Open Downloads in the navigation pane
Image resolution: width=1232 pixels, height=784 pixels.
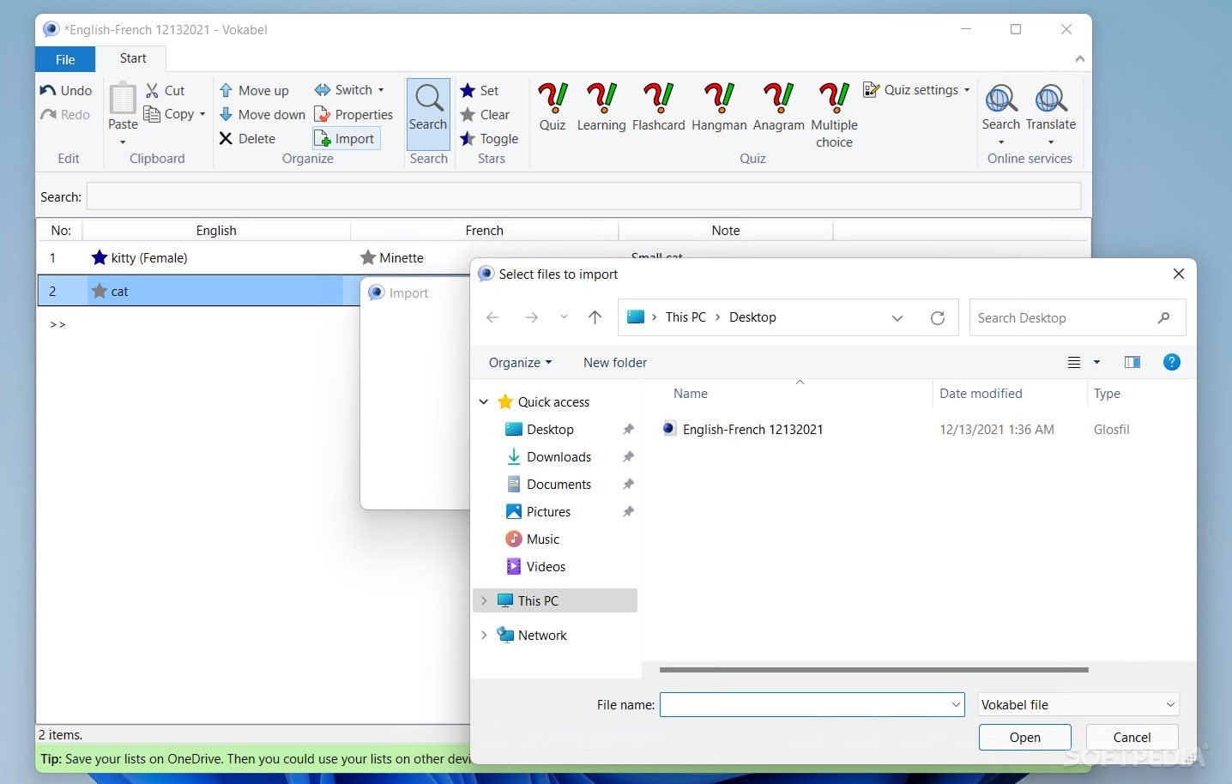click(x=559, y=456)
